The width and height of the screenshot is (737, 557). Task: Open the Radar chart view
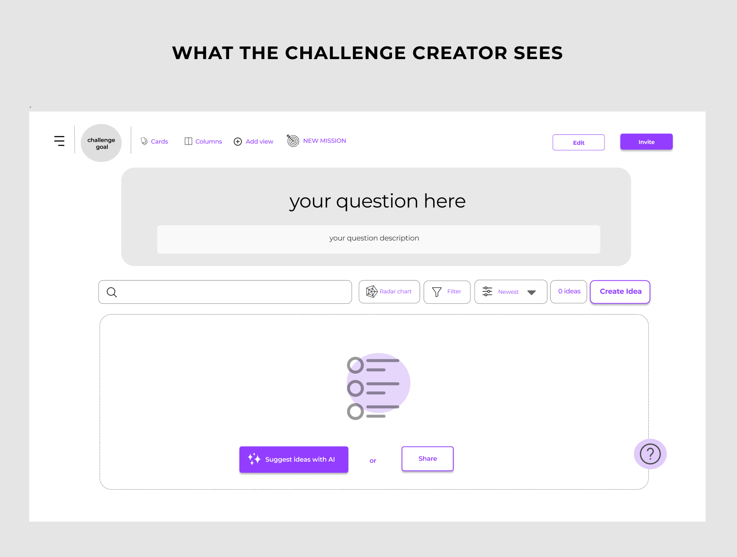click(x=389, y=292)
